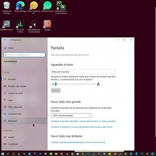Open Contraste alto settings

pos(24,114)
